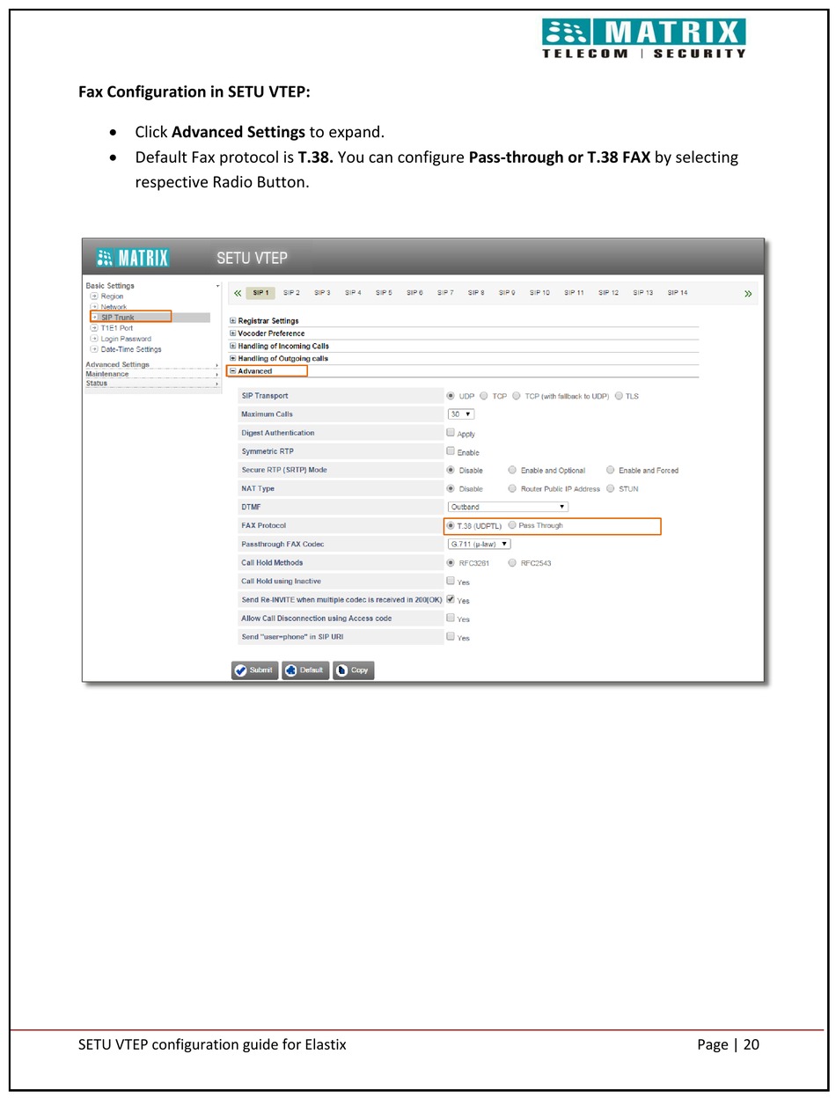Open Date-Time Settings item
836x1098 pixels.
[131, 349]
